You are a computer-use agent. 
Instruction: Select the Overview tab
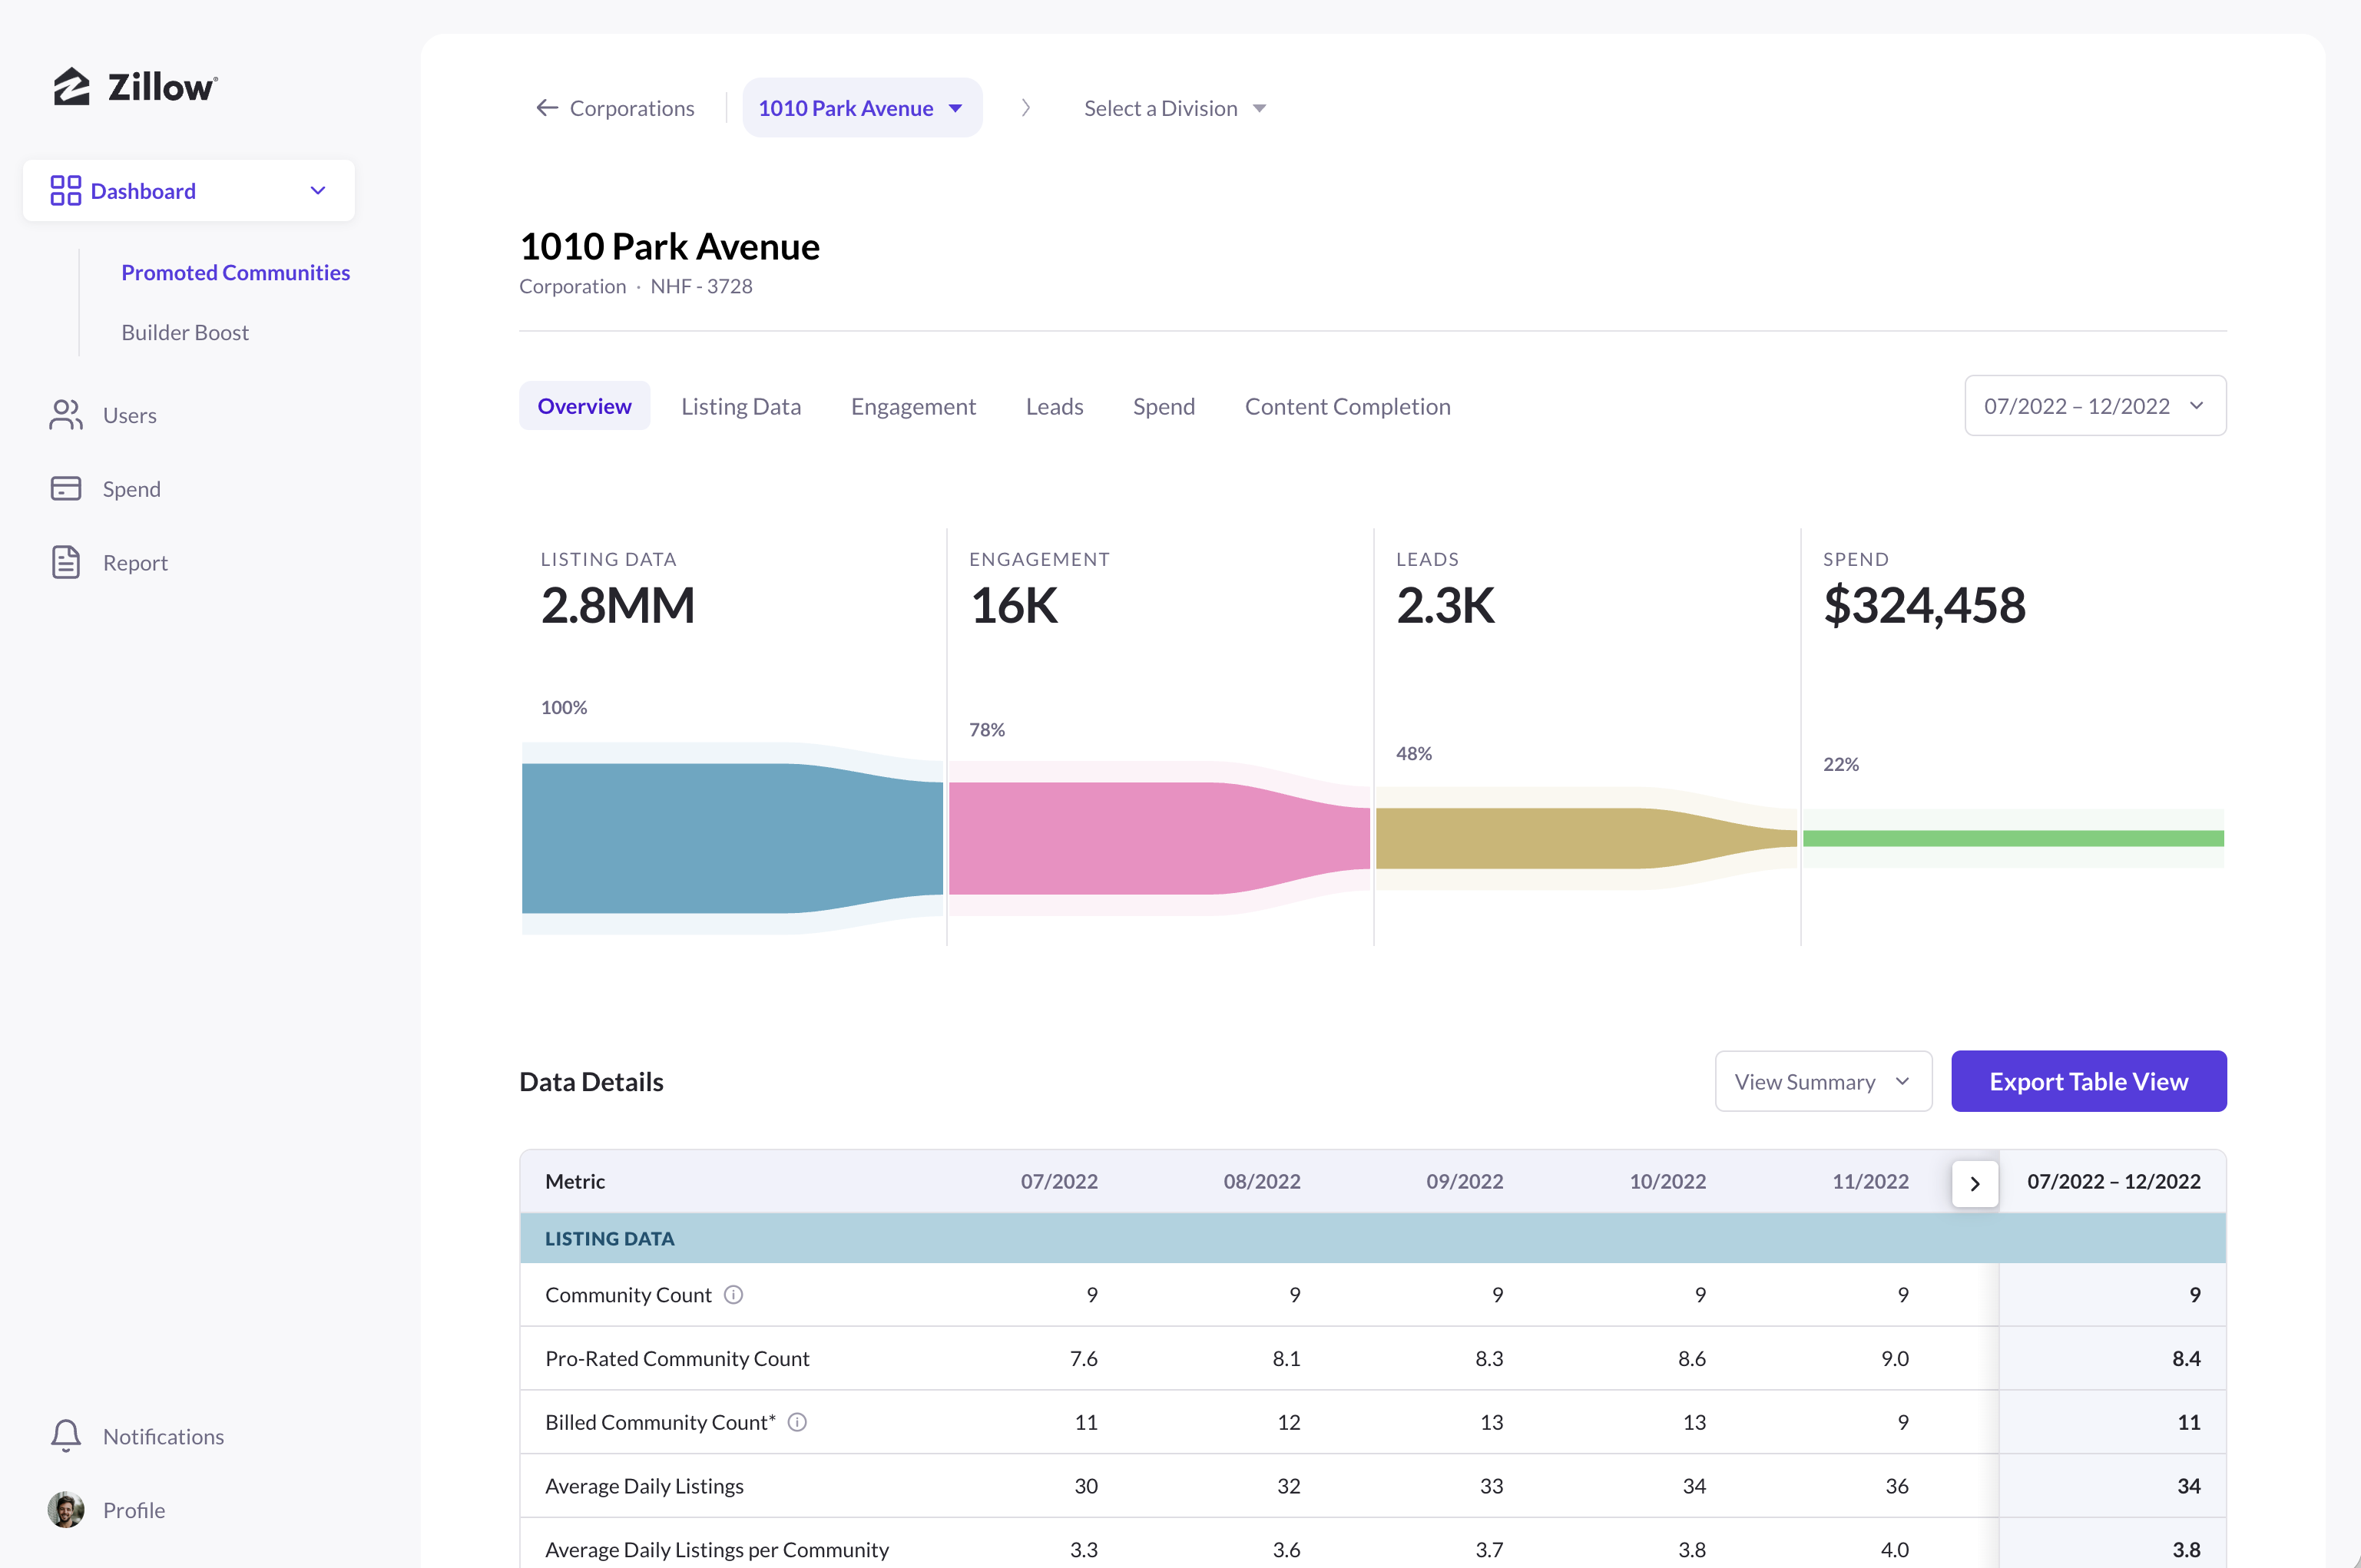[x=584, y=405]
